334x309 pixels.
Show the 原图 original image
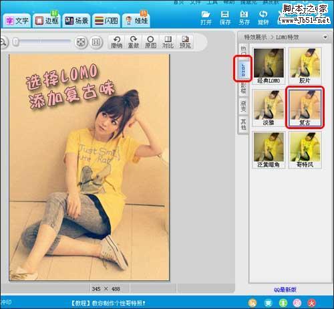tap(150, 42)
